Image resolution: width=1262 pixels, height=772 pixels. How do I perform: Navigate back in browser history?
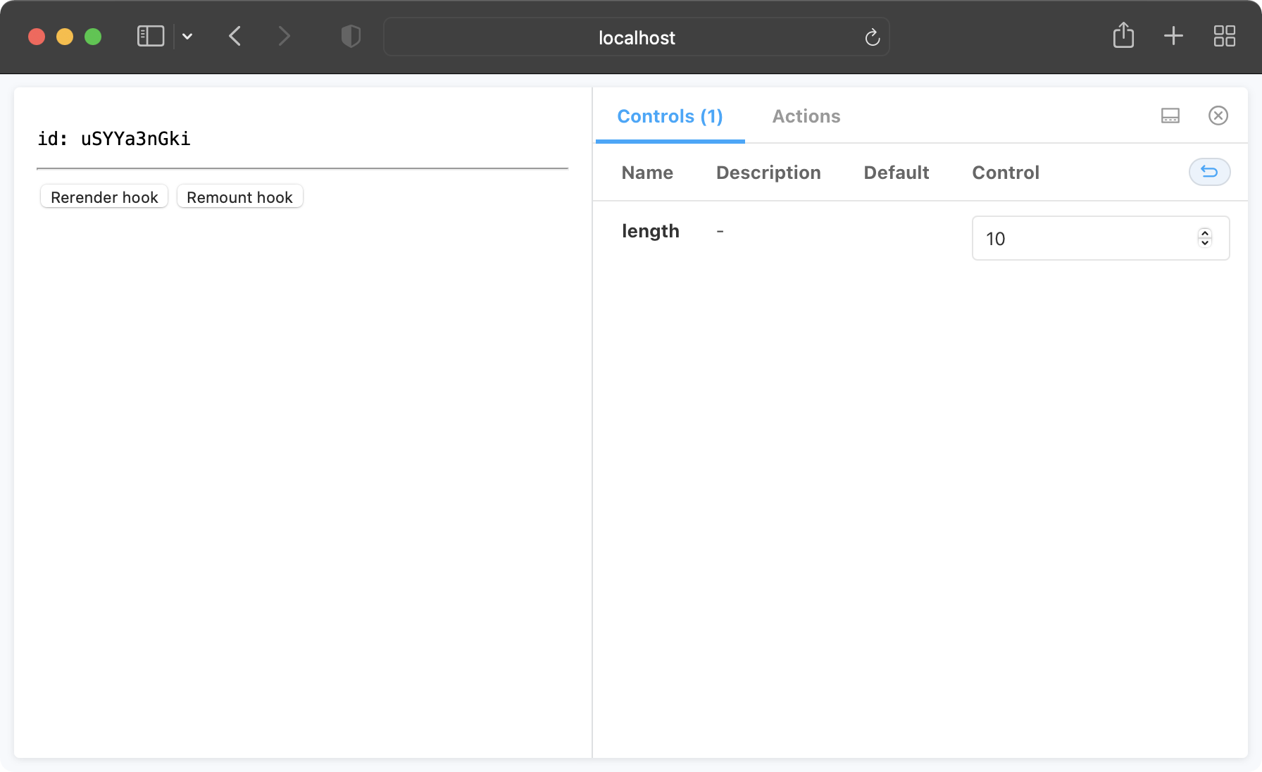click(x=235, y=36)
